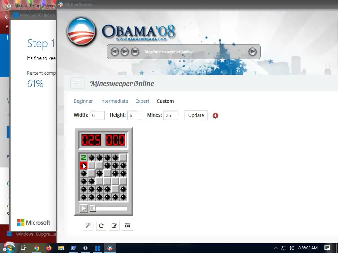The width and height of the screenshot is (338, 253).
Task: Click the browser's left play-shaped forward button
Action: 124,52
